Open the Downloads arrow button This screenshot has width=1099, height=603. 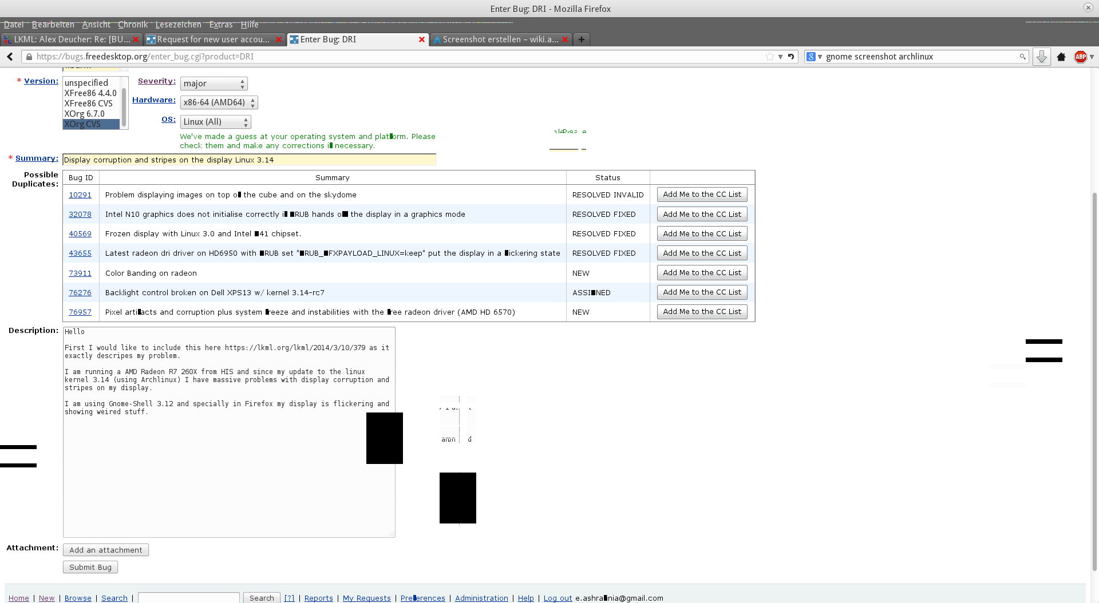tap(1041, 57)
